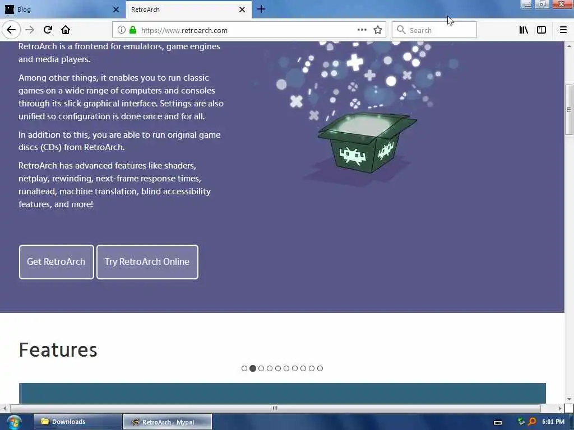Click the Get RetroArch button

[x=57, y=262]
